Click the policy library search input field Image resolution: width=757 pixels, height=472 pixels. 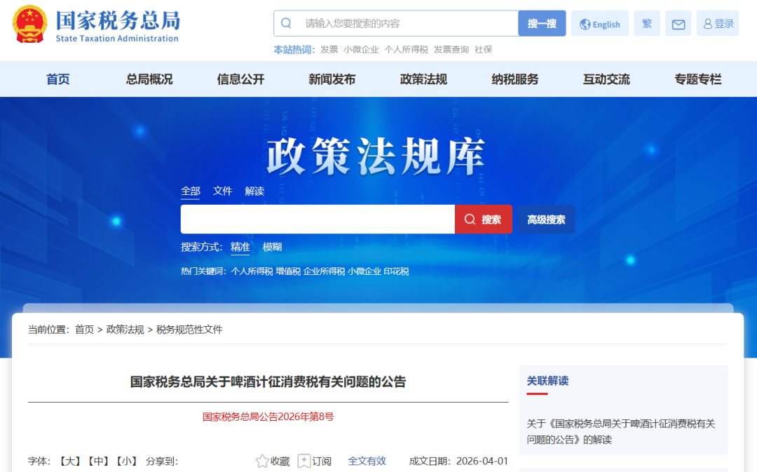pyautogui.click(x=318, y=220)
